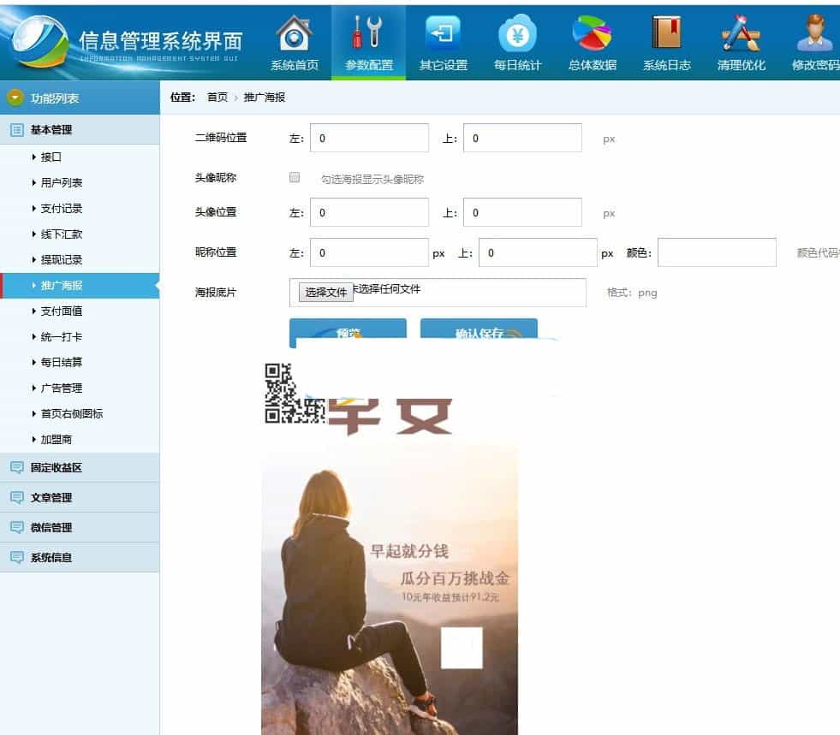The height and width of the screenshot is (735, 840).
Task: Click the 首页 breadcrumb link
Action: [217, 97]
